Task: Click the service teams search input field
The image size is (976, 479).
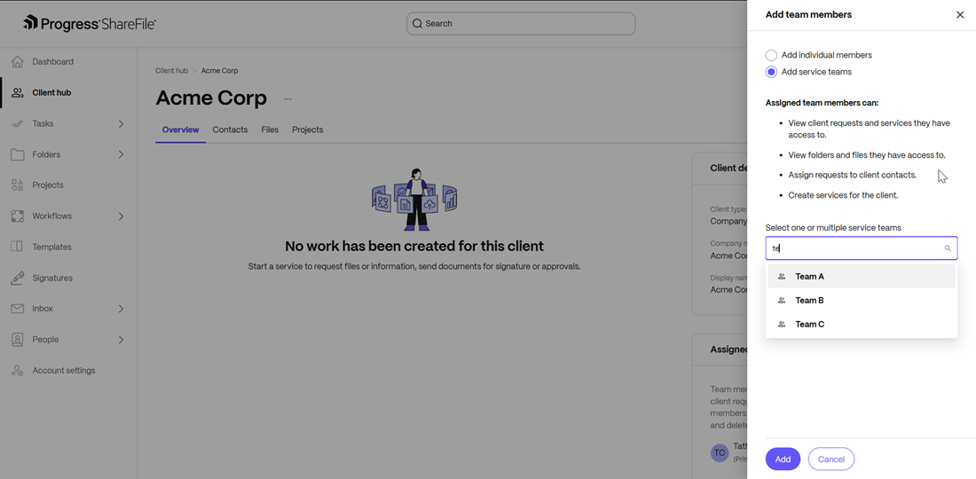Action: click(x=852, y=248)
